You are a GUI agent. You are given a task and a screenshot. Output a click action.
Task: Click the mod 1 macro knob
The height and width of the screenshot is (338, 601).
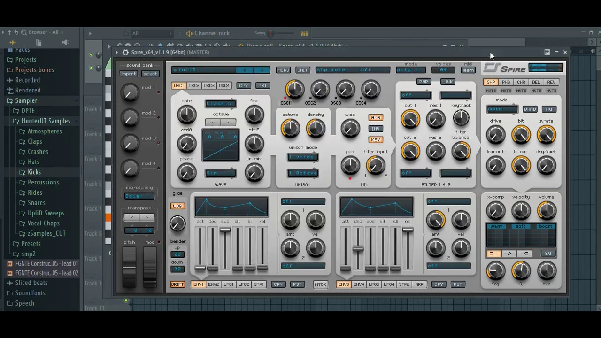pos(130,92)
